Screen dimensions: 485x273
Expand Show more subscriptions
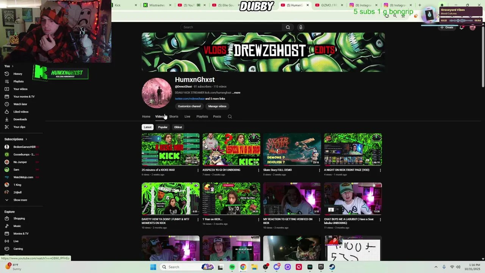(20, 200)
